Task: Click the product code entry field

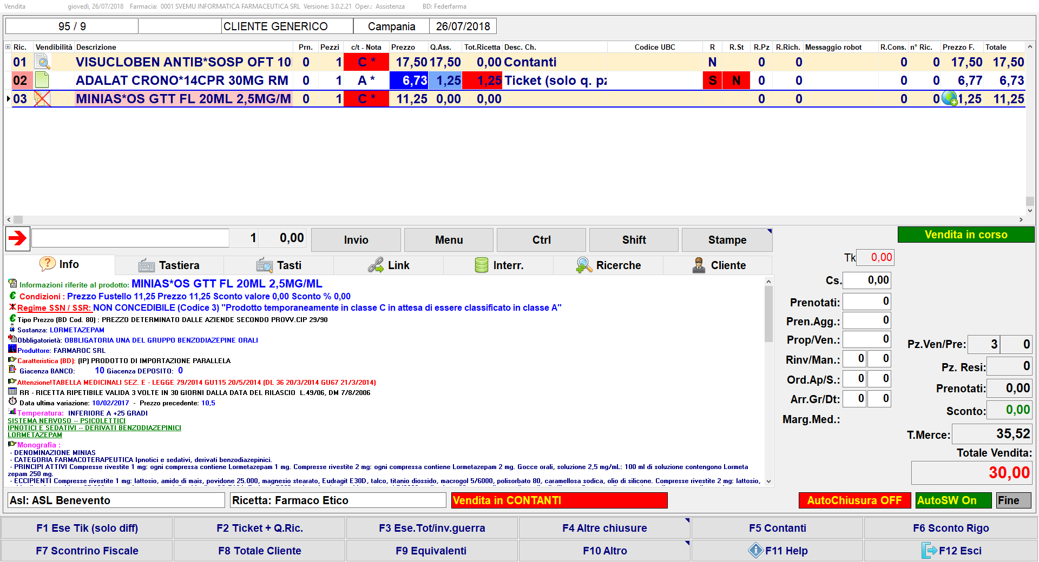Action: pos(130,238)
